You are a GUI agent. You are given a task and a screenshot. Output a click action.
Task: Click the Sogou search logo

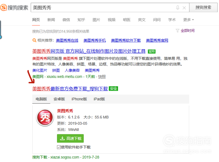pyautogui.click(x=14, y=7)
